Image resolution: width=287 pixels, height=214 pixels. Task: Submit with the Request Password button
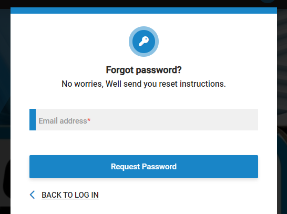[x=143, y=167]
